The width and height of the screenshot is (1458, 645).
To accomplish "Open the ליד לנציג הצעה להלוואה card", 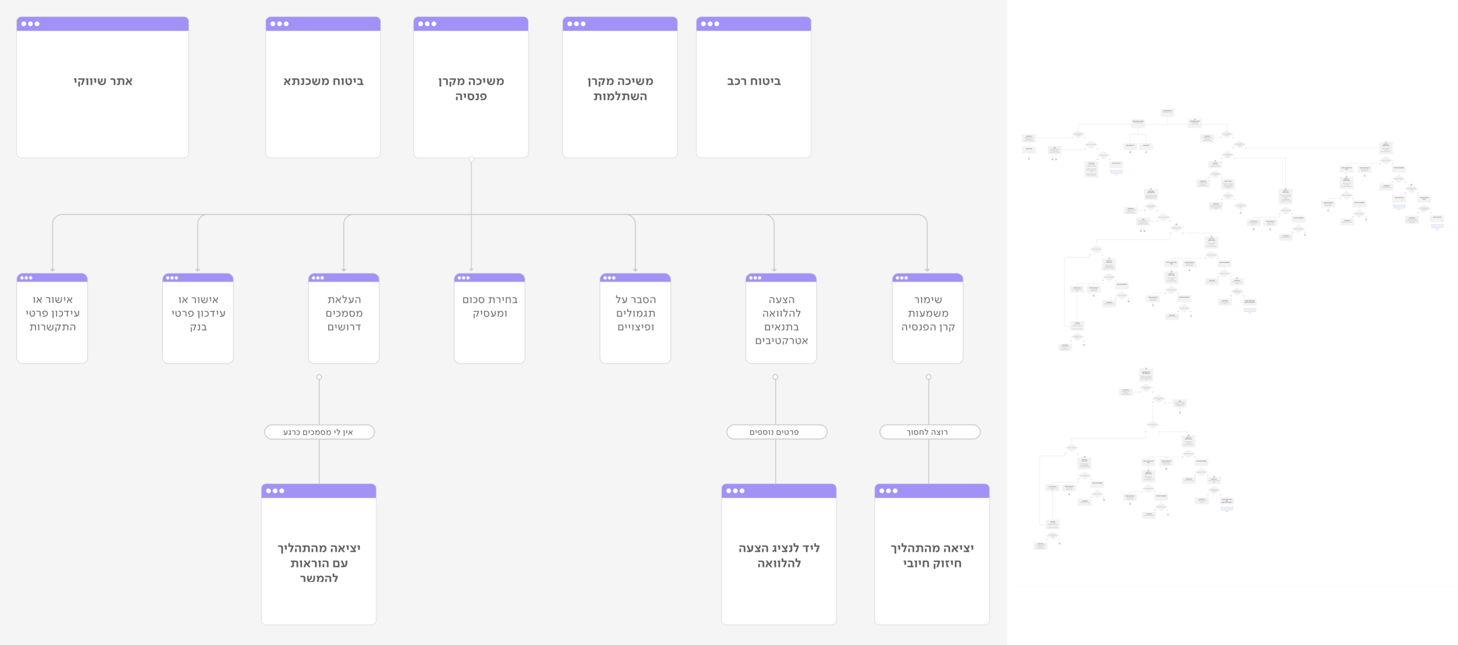I will point(779,554).
